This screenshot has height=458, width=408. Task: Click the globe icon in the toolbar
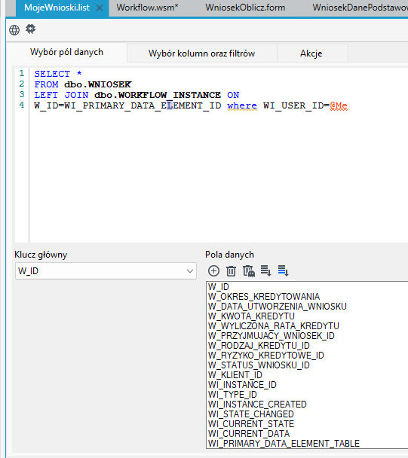(x=14, y=30)
